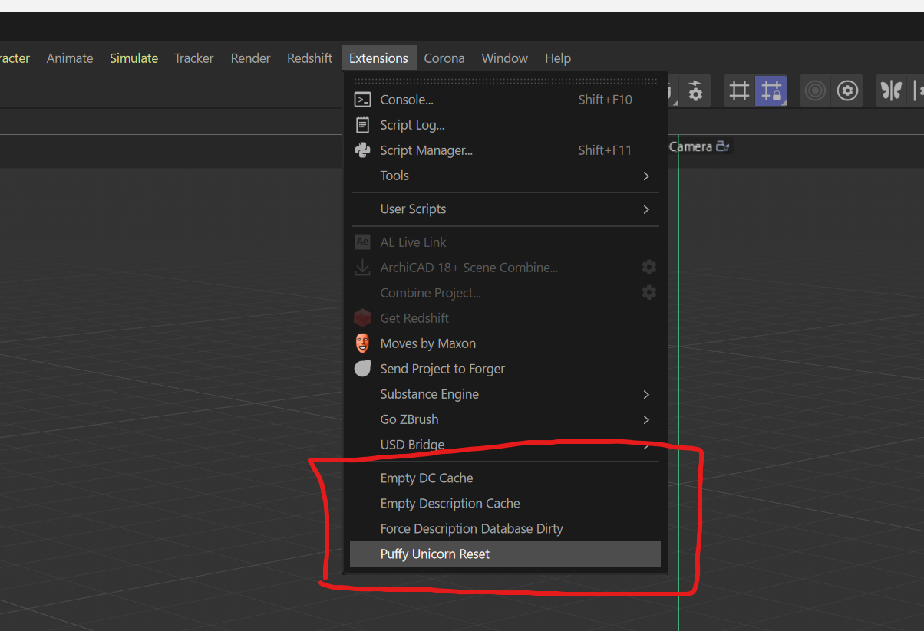Toggle the highlighted grid lock icon
This screenshot has width=924, height=631.
[771, 91]
